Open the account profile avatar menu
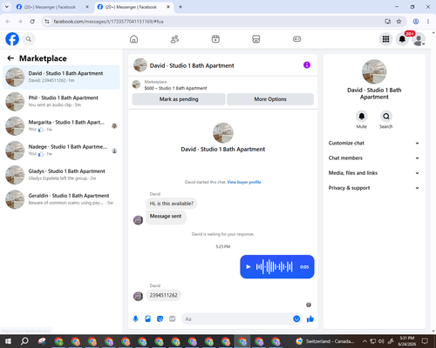The height and width of the screenshot is (348, 436). 419,39
